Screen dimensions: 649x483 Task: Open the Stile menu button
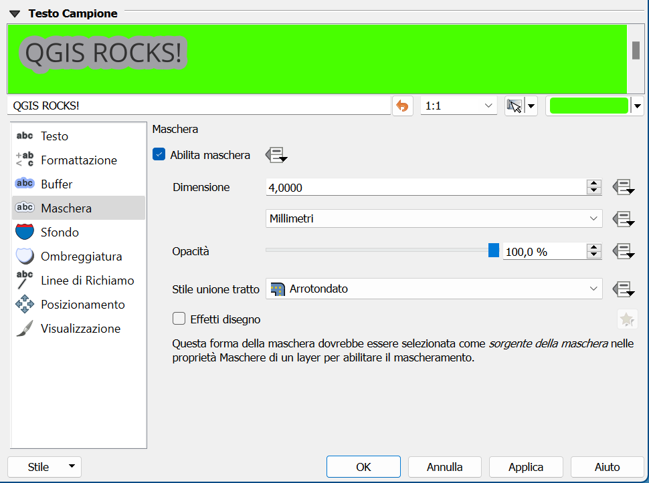[44, 467]
